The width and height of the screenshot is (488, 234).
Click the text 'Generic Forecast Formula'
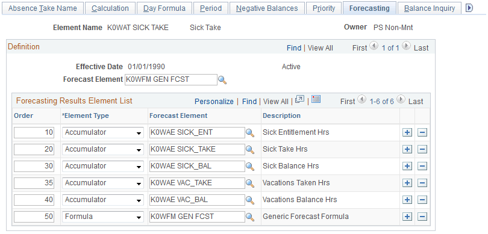[x=306, y=217]
